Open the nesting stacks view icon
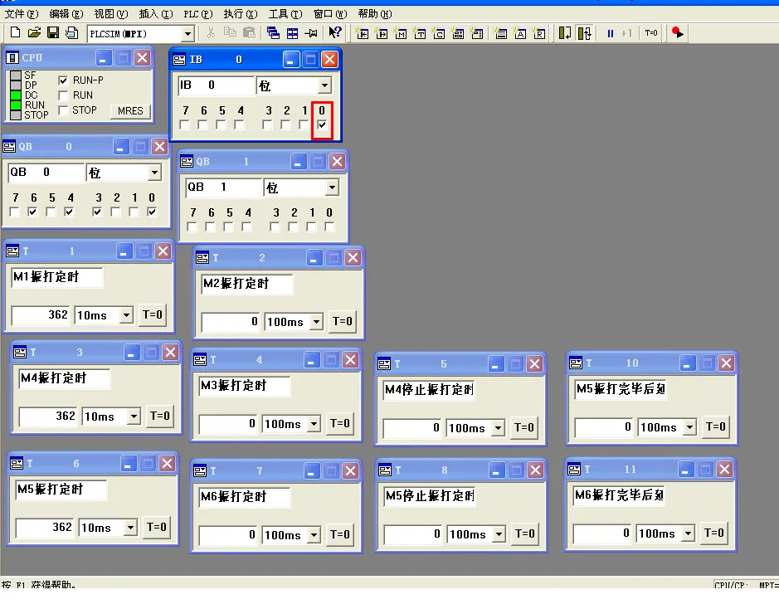Screen dimensions: 779x604 tap(501, 33)
